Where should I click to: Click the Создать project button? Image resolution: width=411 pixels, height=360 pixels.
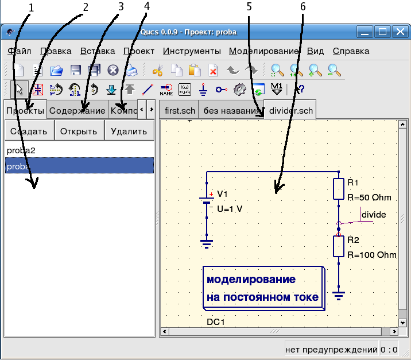(x=30, y=131)
